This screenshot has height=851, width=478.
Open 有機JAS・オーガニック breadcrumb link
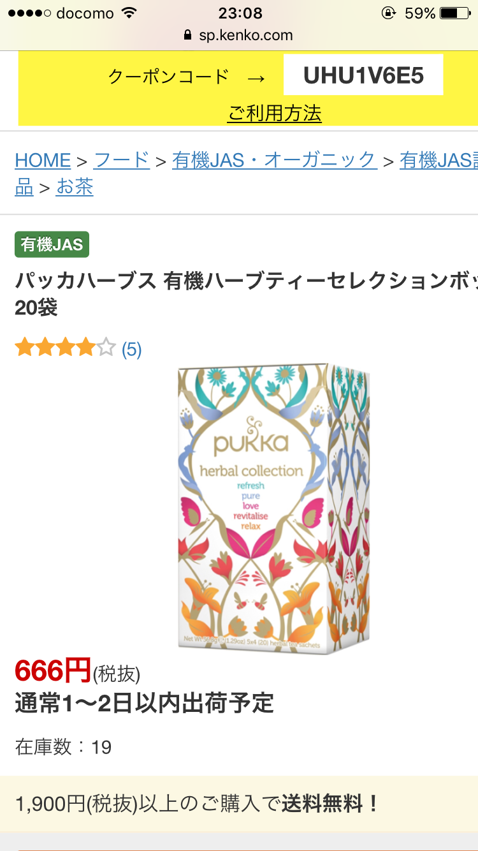coord(275,160)
